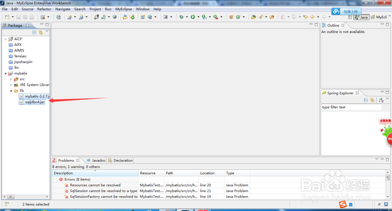Viewport: 392px width, 211px height.
Task: Open the Refactor menu
Action: [44, 9]
